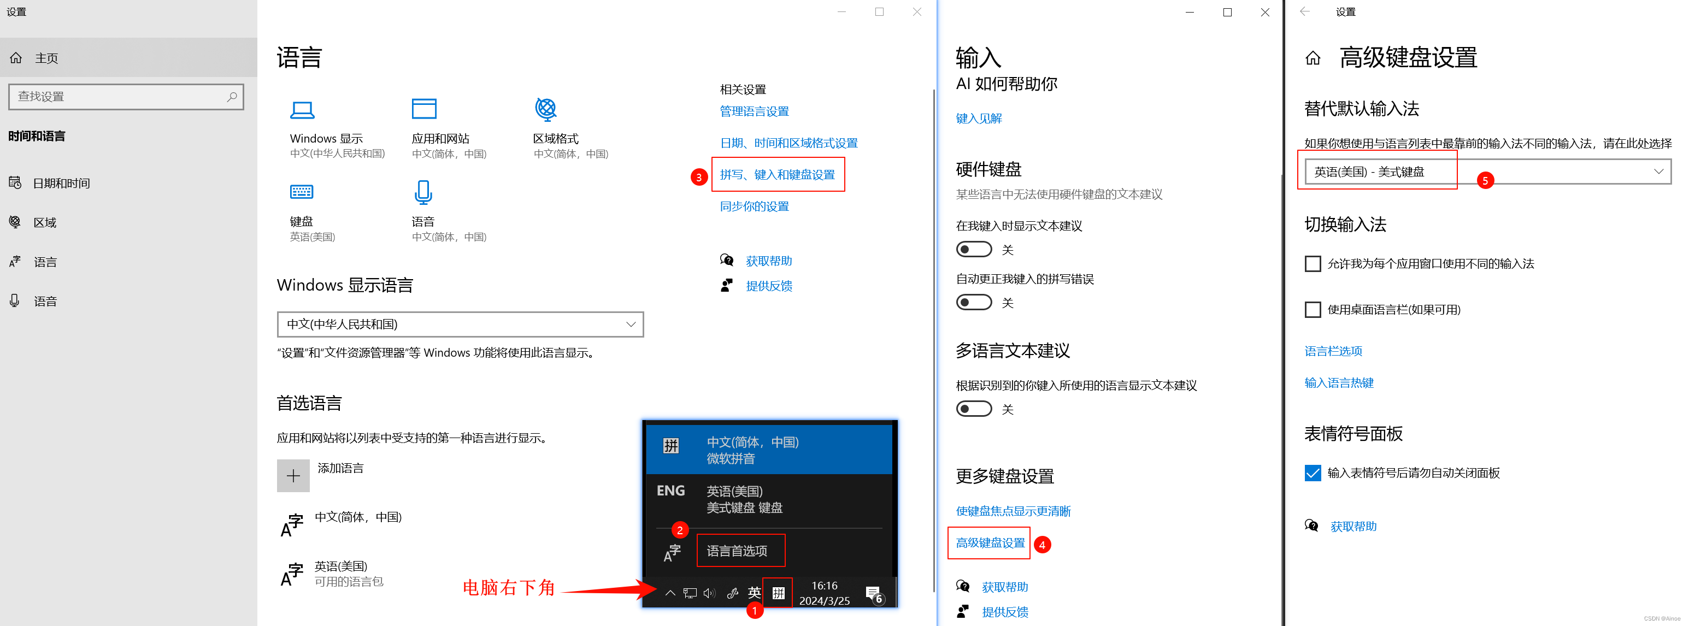Click the back arrow in 高级键盘设置 window

(1305, 11)
